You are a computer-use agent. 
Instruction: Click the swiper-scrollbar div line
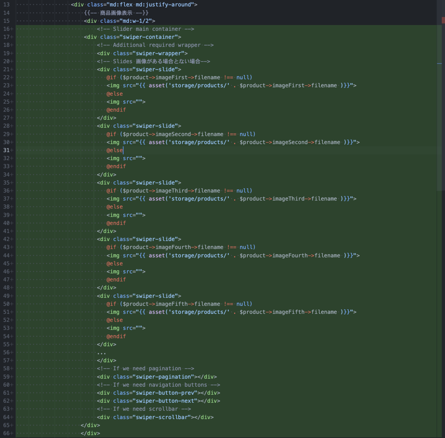point(155,417)
